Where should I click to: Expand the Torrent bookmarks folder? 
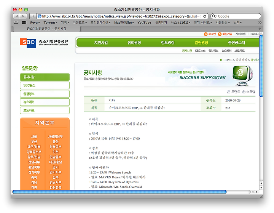point(50,22)
